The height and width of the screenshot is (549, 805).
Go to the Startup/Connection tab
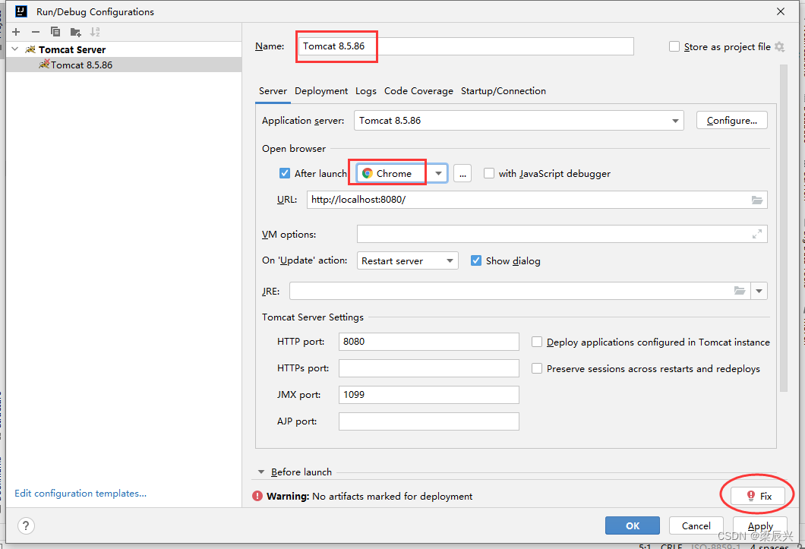503,91
